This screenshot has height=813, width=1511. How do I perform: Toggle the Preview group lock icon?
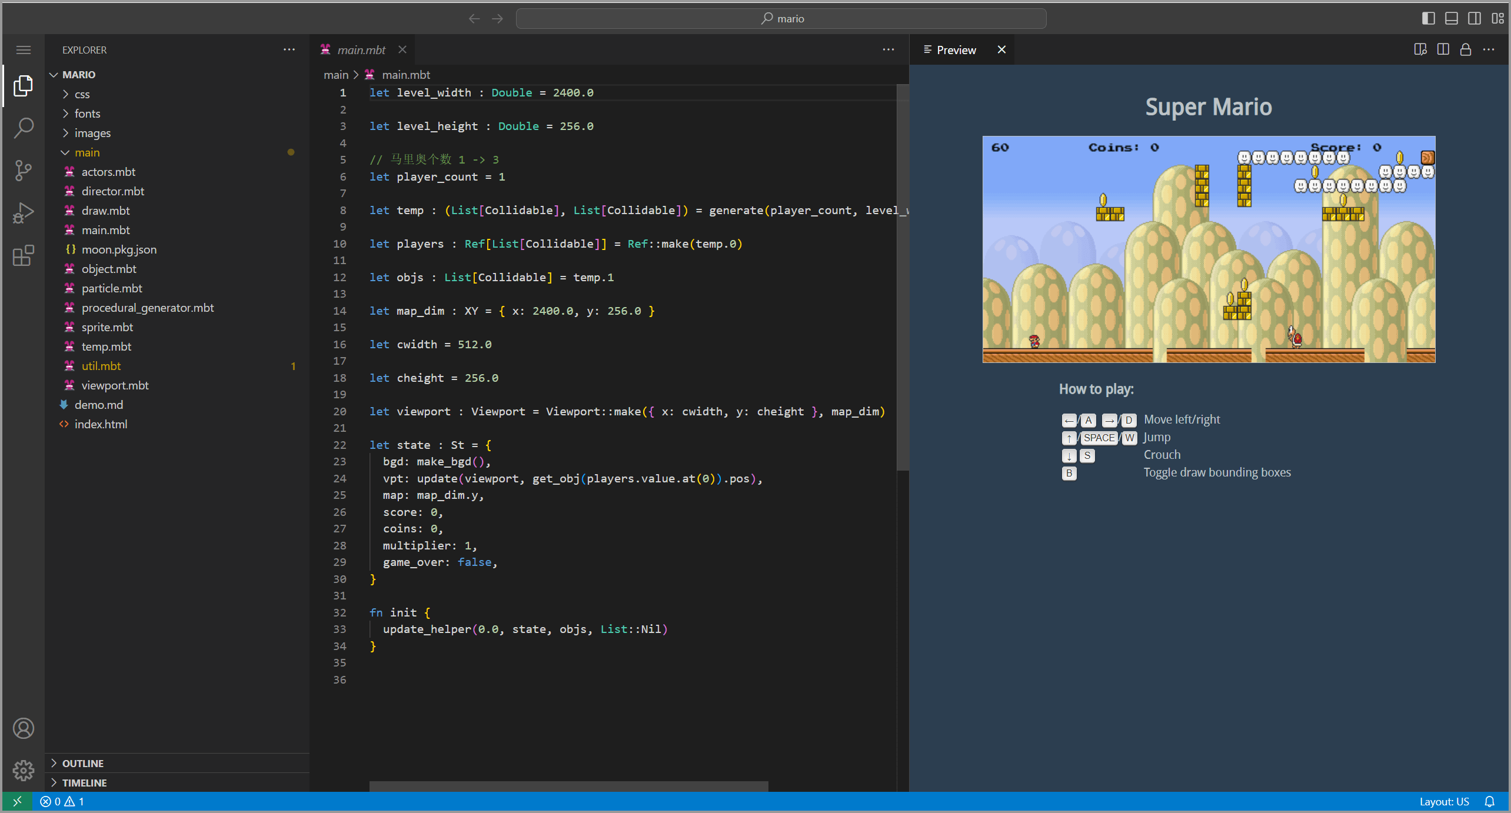pos(1466,50)
